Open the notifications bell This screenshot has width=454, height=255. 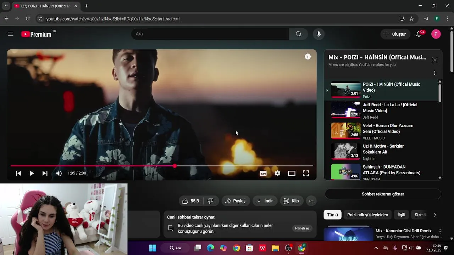[x=419, y=34]
